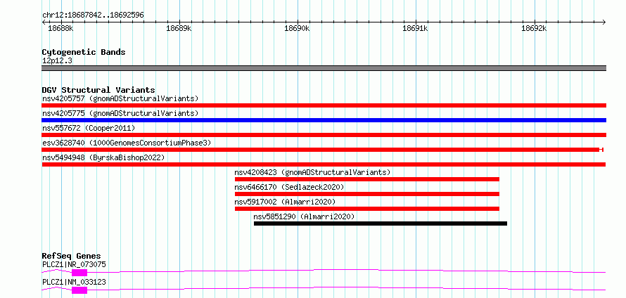Click the gray 12p12.3 cytogenetic band

point(324,68)
